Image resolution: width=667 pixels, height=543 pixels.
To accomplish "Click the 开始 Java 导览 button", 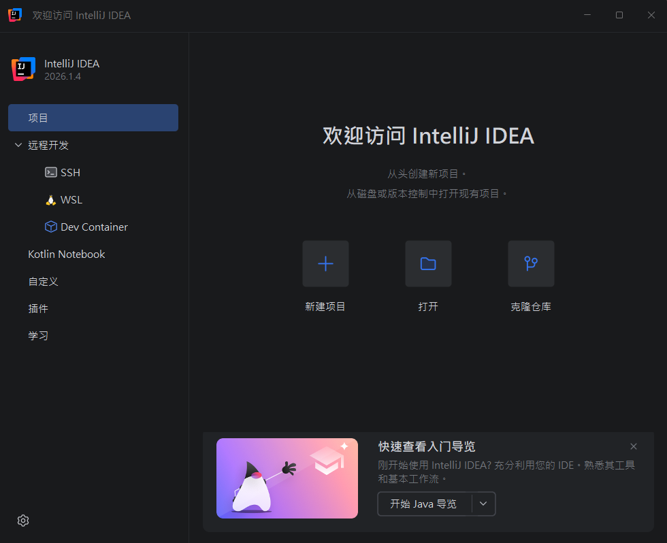I will tap(425, 504).
